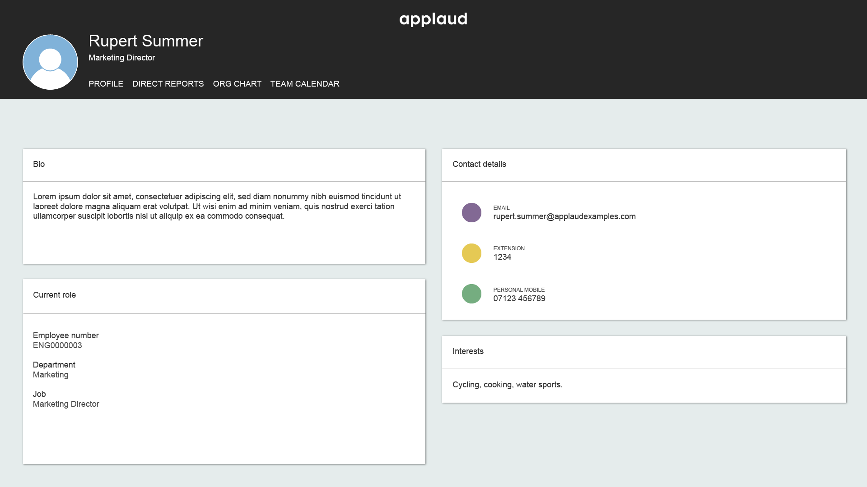867x487 pixels.
Task: View the TEAM CALENDAR tab
Action: pos(305,84)
